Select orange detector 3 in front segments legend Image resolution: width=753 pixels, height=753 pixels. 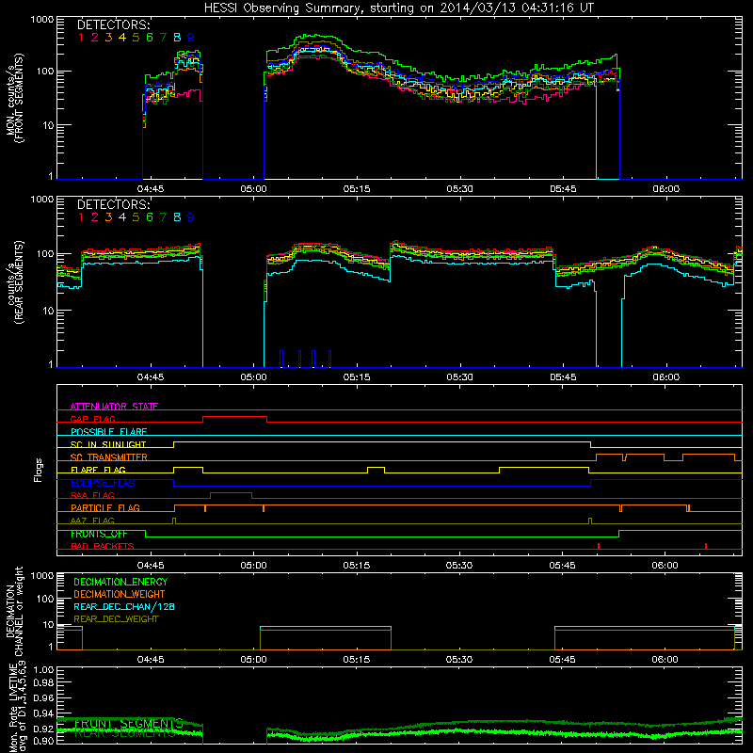pos(108,38)
